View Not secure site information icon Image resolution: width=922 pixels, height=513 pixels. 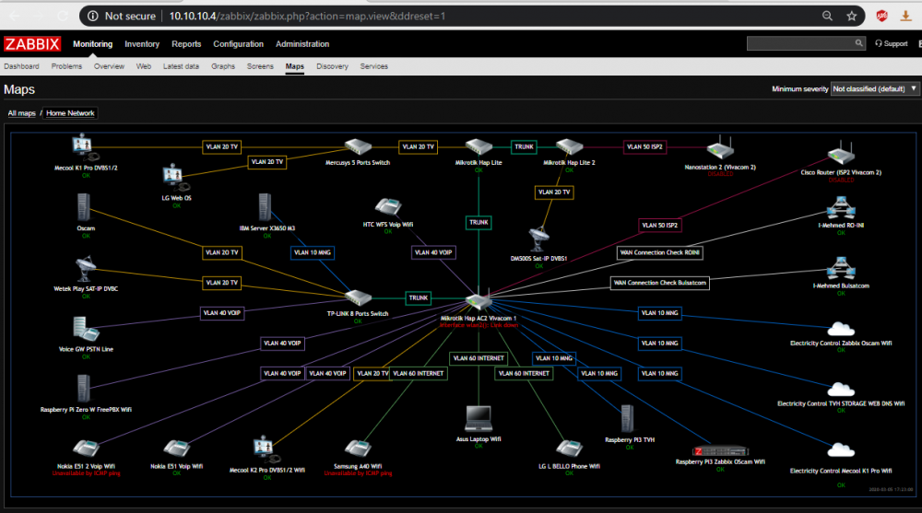click(x=93, y=16)
